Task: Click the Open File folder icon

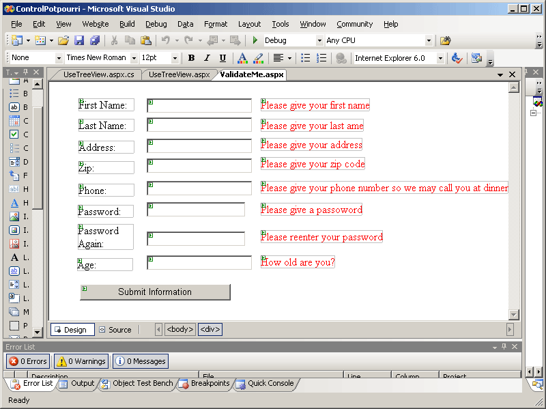Action: [63, 41]
